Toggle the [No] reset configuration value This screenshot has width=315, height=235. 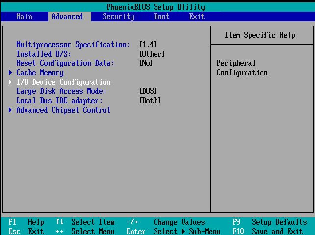click(x=146, y=63)
